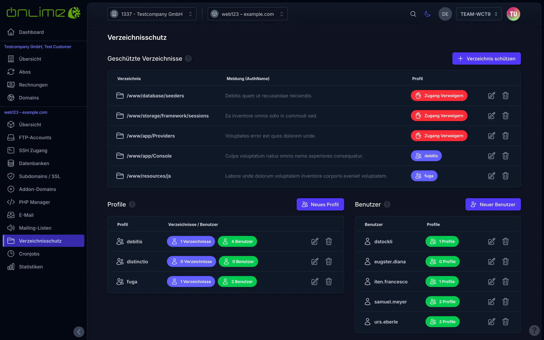Toggle dark mode moon icon
The height and width of the screenshot is (340, 544).
coord(428,14)
